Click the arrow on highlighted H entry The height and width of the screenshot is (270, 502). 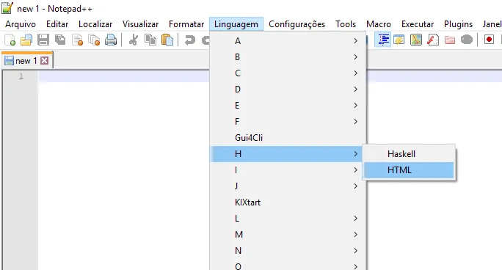(356, 154)
